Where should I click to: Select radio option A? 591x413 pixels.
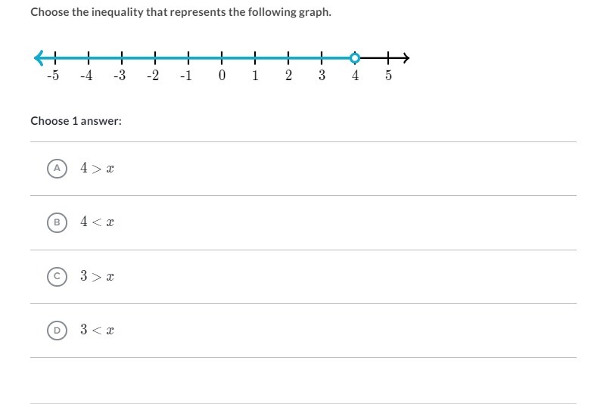(x=57, y=169)
